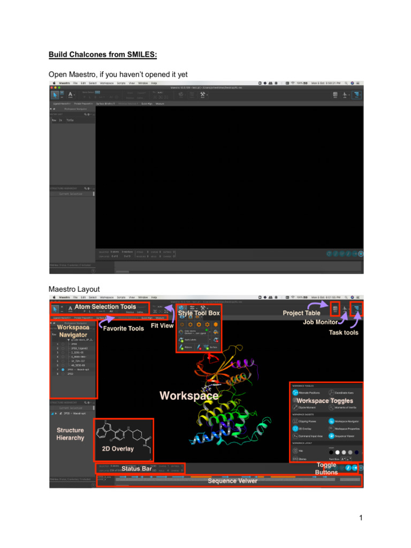Open the Edit menu in the first screenshot

pyautogui.click(x=83, y=83)
